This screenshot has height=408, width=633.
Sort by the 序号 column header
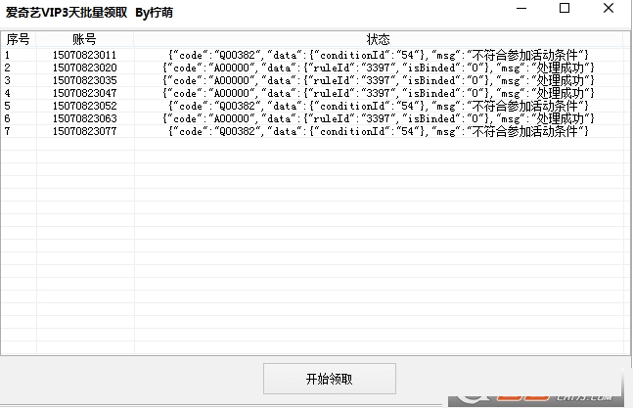19,39
